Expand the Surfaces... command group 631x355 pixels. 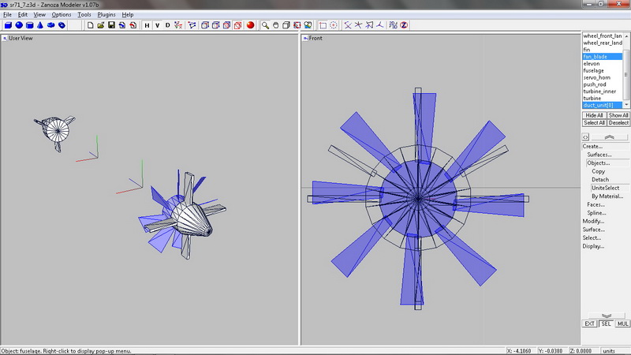click(599, 155)
